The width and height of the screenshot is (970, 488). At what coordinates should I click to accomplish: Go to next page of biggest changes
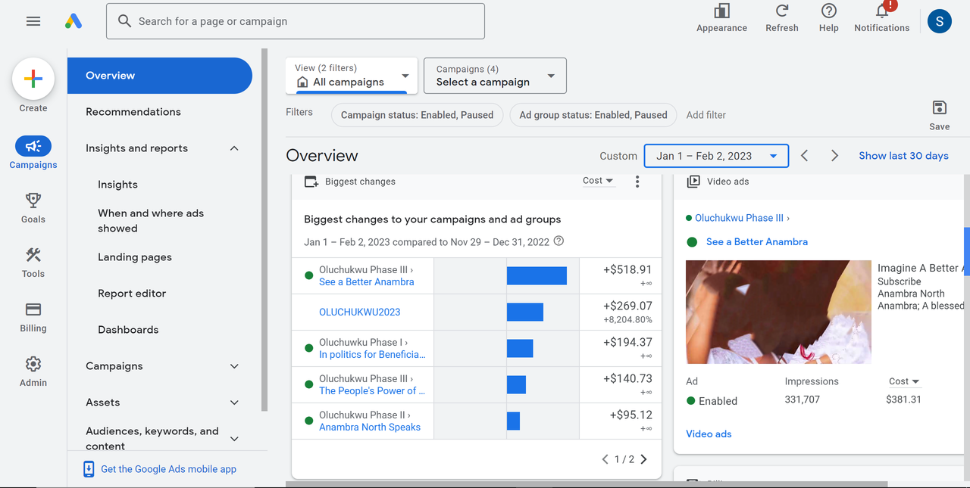(x=644, y=459)
